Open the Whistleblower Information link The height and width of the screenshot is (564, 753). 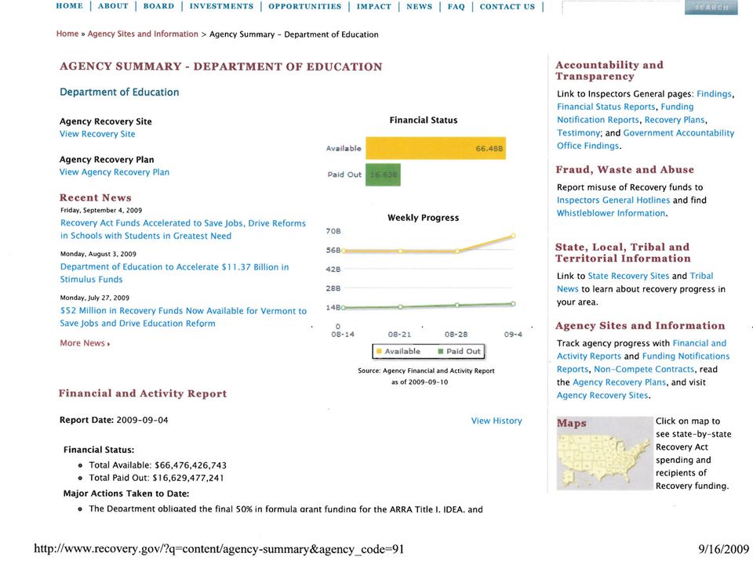coord(611,213)
